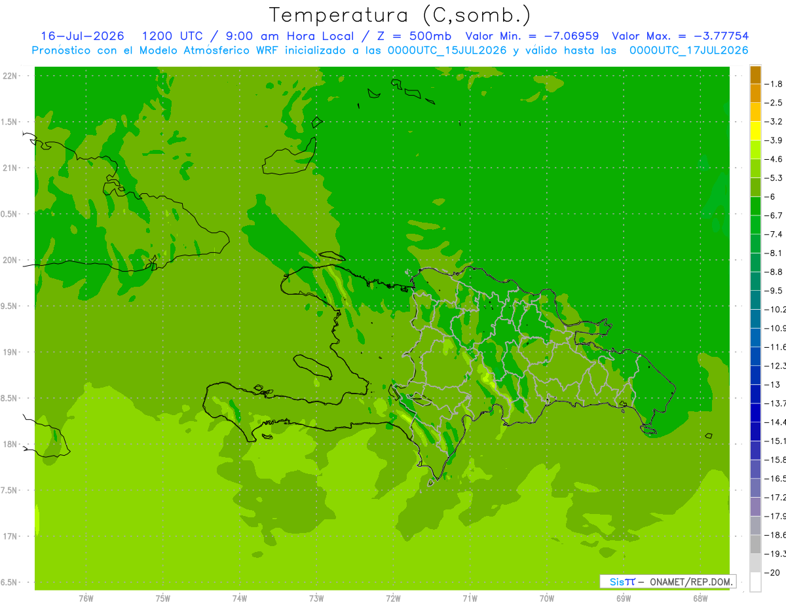
Task: Select the '1200 UTC' time text
Action: click(172, 36)
